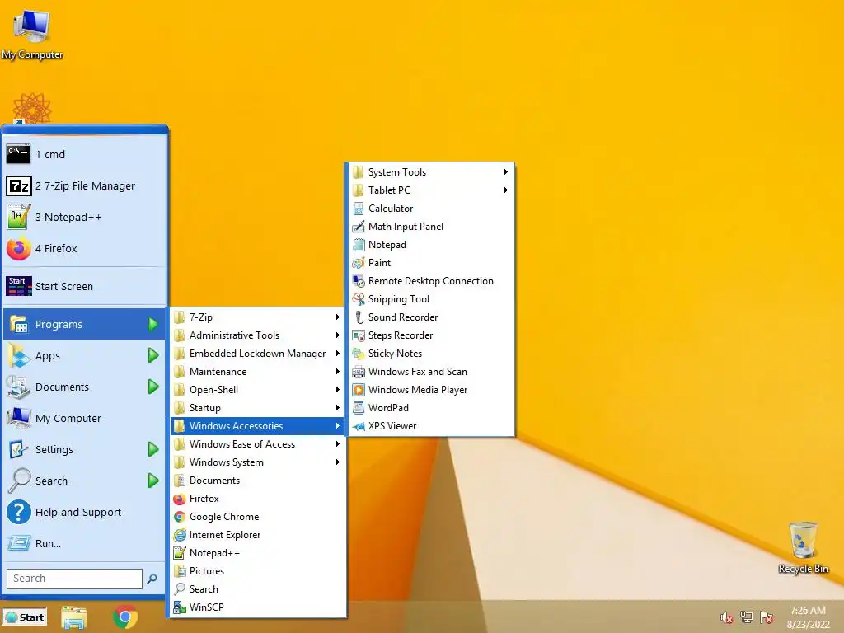Open Help and Support
This screenshot has width=844, height=633.
pos(85,512)
